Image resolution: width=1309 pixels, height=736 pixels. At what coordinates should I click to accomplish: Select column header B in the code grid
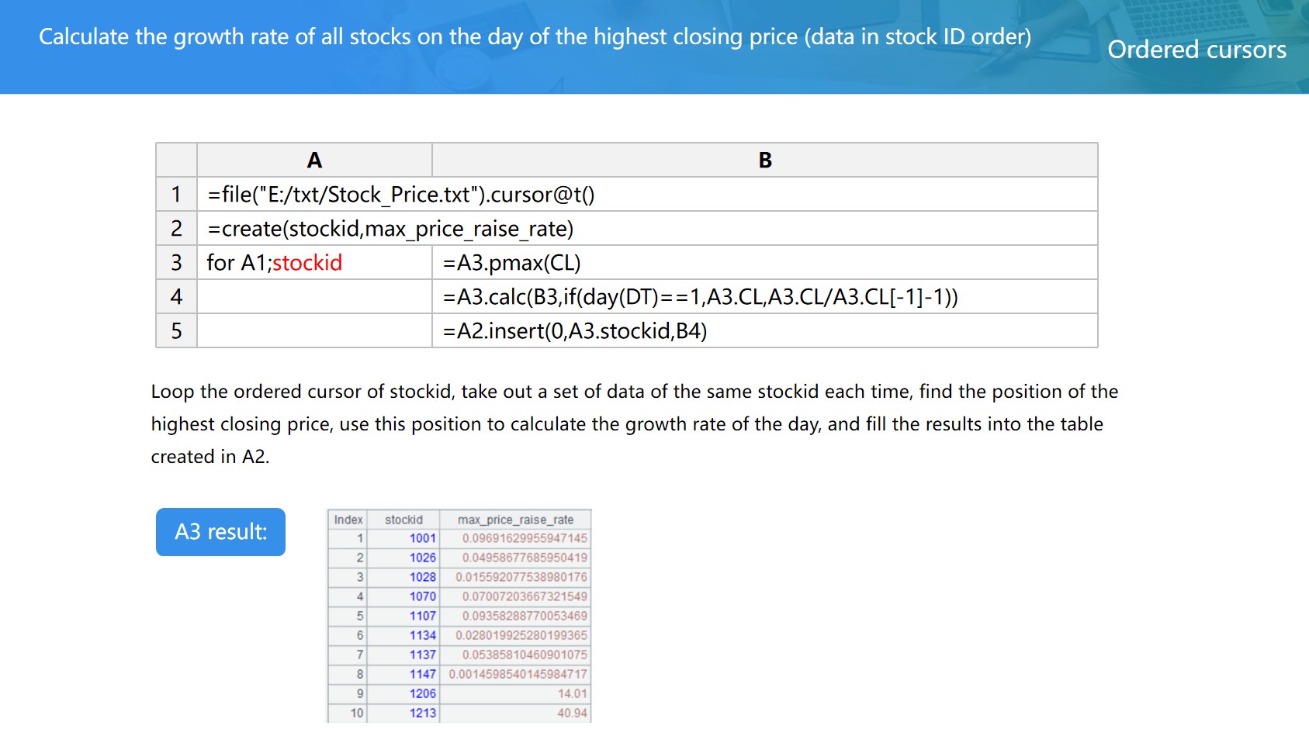(764, 161)
